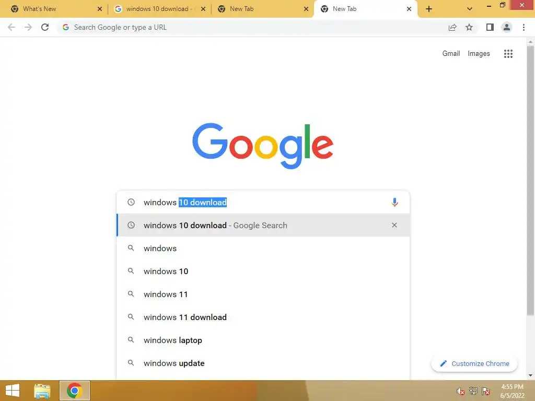
Task: Click the network tray icon
Action: 473,391
